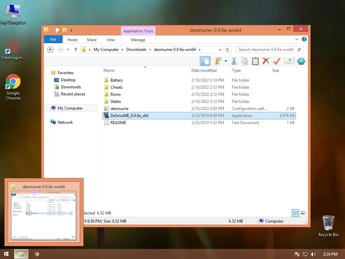345x259 pixels.
Task: Go back with the Back arrow
Action: coord(51,50)
